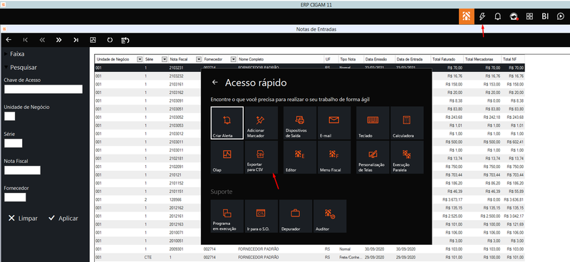Image resolution: width=570 pixels, height=262 pixels.
Task: Open Dispositivos de Saída tile
Action: 300,123
